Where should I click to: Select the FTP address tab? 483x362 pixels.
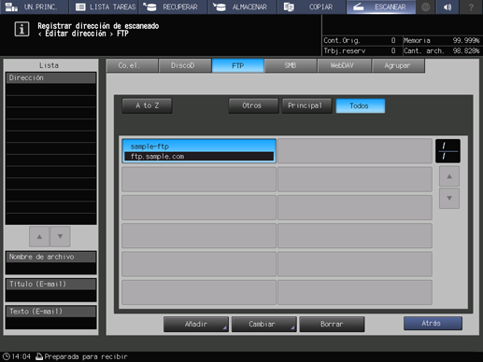click(x=238, y=65)
